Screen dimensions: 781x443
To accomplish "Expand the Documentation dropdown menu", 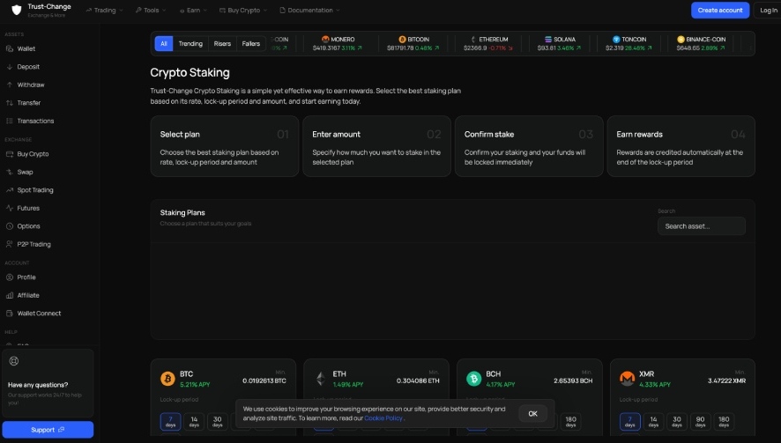I will coord(309,10).
